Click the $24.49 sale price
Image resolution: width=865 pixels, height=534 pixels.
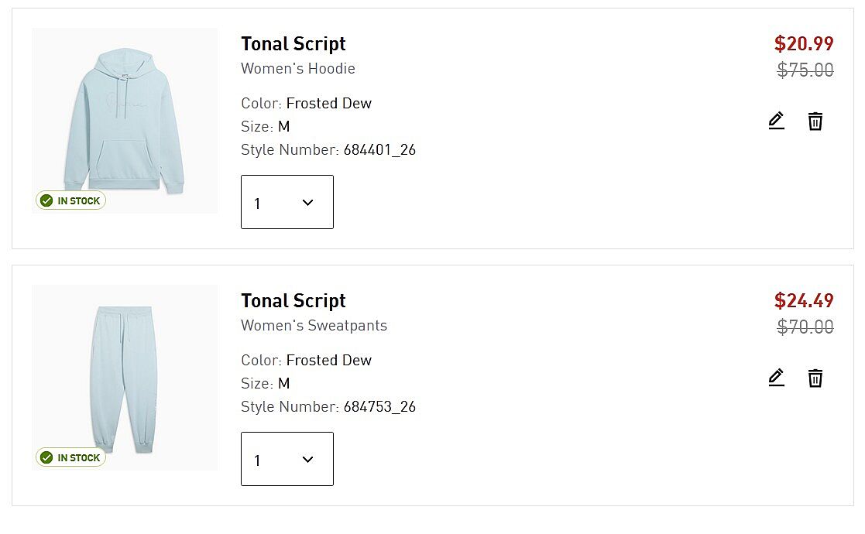click(804, 300)
